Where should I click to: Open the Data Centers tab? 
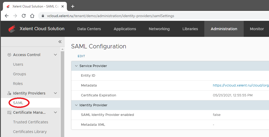[x=89, y=29]
